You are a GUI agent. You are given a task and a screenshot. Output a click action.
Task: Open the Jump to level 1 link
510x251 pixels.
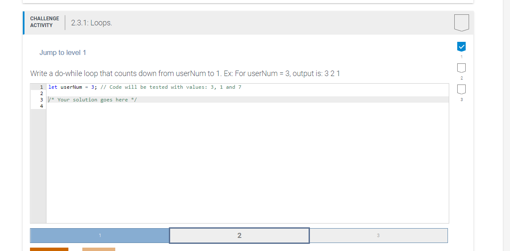tap(62, 52)
